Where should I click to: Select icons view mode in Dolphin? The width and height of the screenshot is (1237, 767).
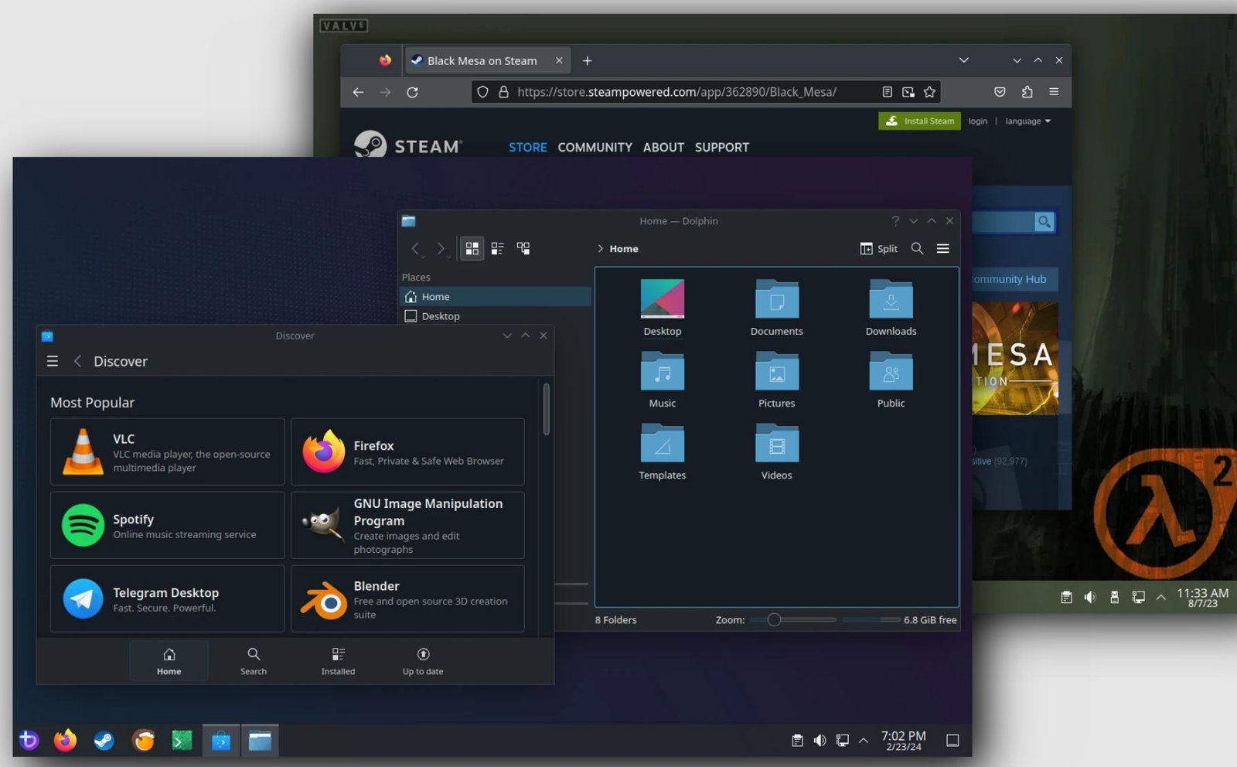(472, 248)
